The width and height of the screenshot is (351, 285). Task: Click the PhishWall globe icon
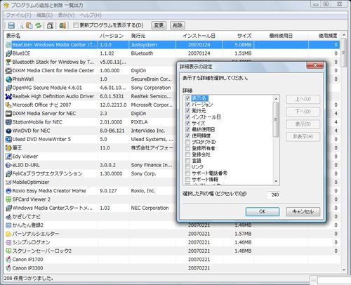click(x=8, y=79)
